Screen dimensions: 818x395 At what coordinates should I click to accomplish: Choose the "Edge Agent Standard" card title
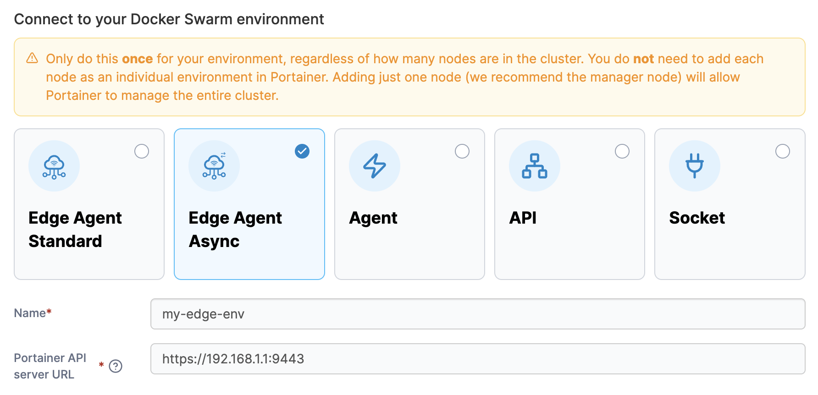tap(75, 230)
